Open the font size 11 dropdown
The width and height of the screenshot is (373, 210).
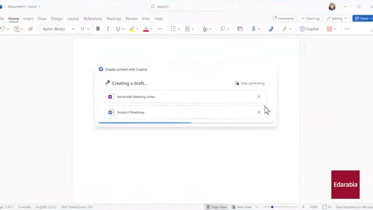[85, 29]
